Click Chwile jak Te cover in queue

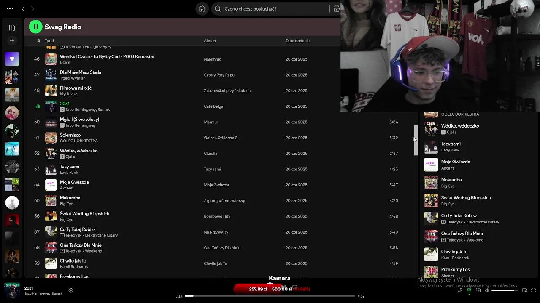[x=431, y=255]
